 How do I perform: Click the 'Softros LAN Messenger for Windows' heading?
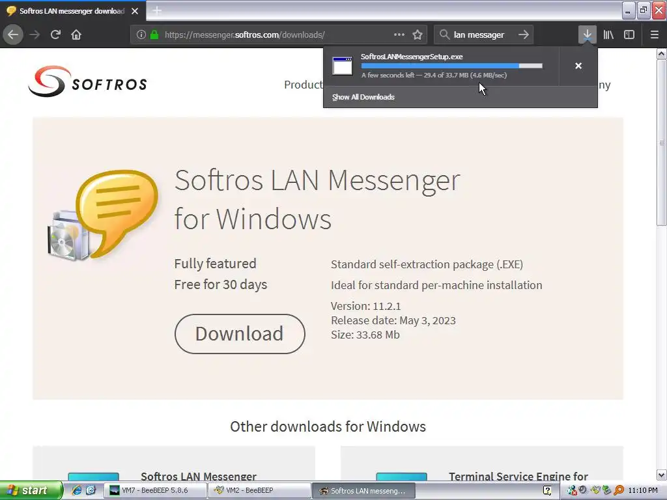point(317,199)
